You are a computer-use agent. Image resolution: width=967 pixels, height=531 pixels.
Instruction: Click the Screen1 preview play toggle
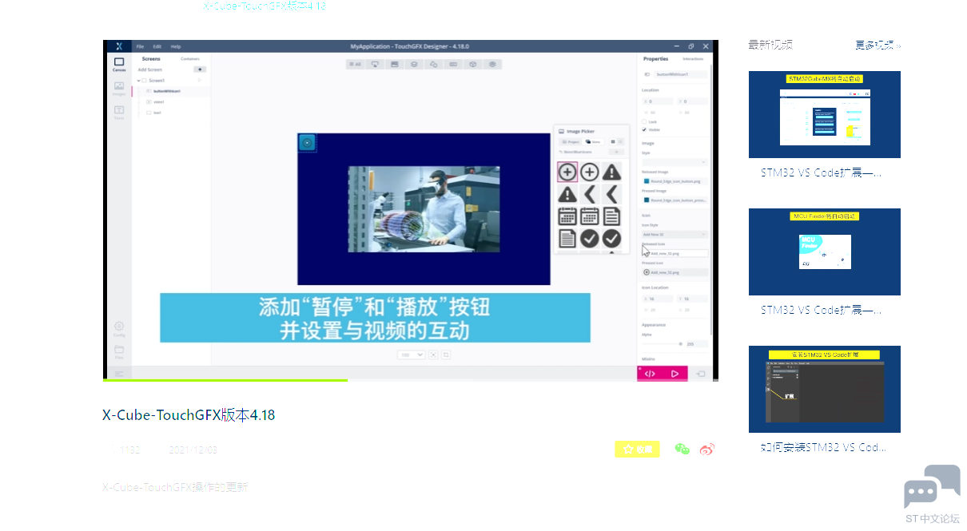click(200, 80)
